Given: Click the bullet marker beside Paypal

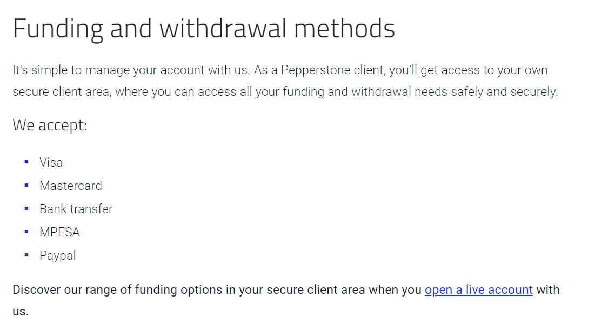Looking at the screenshot, I should click(x=26, y=255).
